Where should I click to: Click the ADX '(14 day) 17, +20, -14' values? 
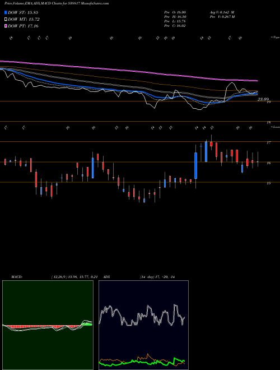157,277
